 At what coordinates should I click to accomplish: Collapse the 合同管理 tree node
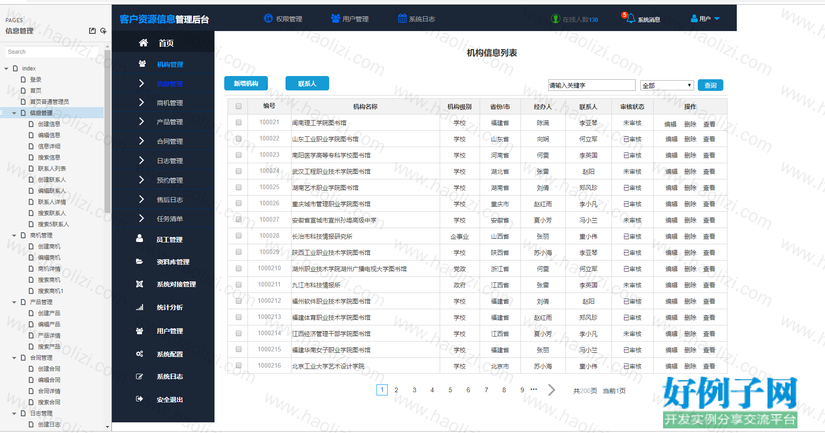coord(14,358)
